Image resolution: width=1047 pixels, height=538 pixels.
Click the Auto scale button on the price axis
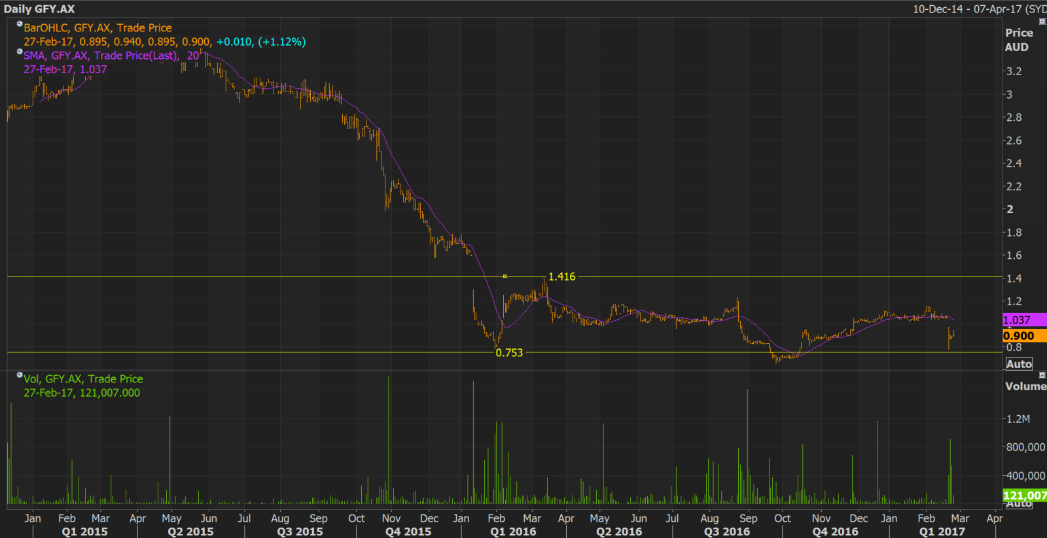tap(1019, 364)
